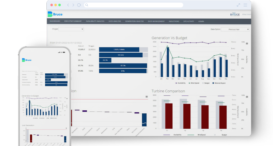Open the EXECUTIVE SUMMARY menu

73,21
